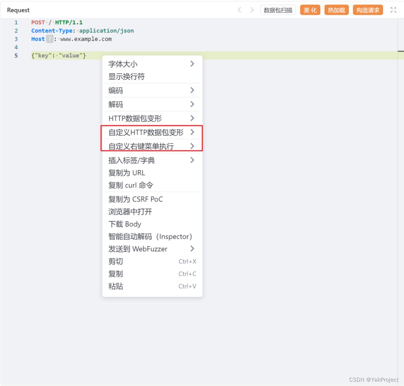
Task: Click the Host header name
Action: [38, 39]
